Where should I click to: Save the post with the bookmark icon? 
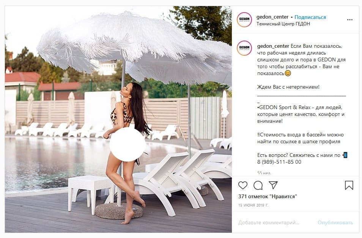[349, 185]
